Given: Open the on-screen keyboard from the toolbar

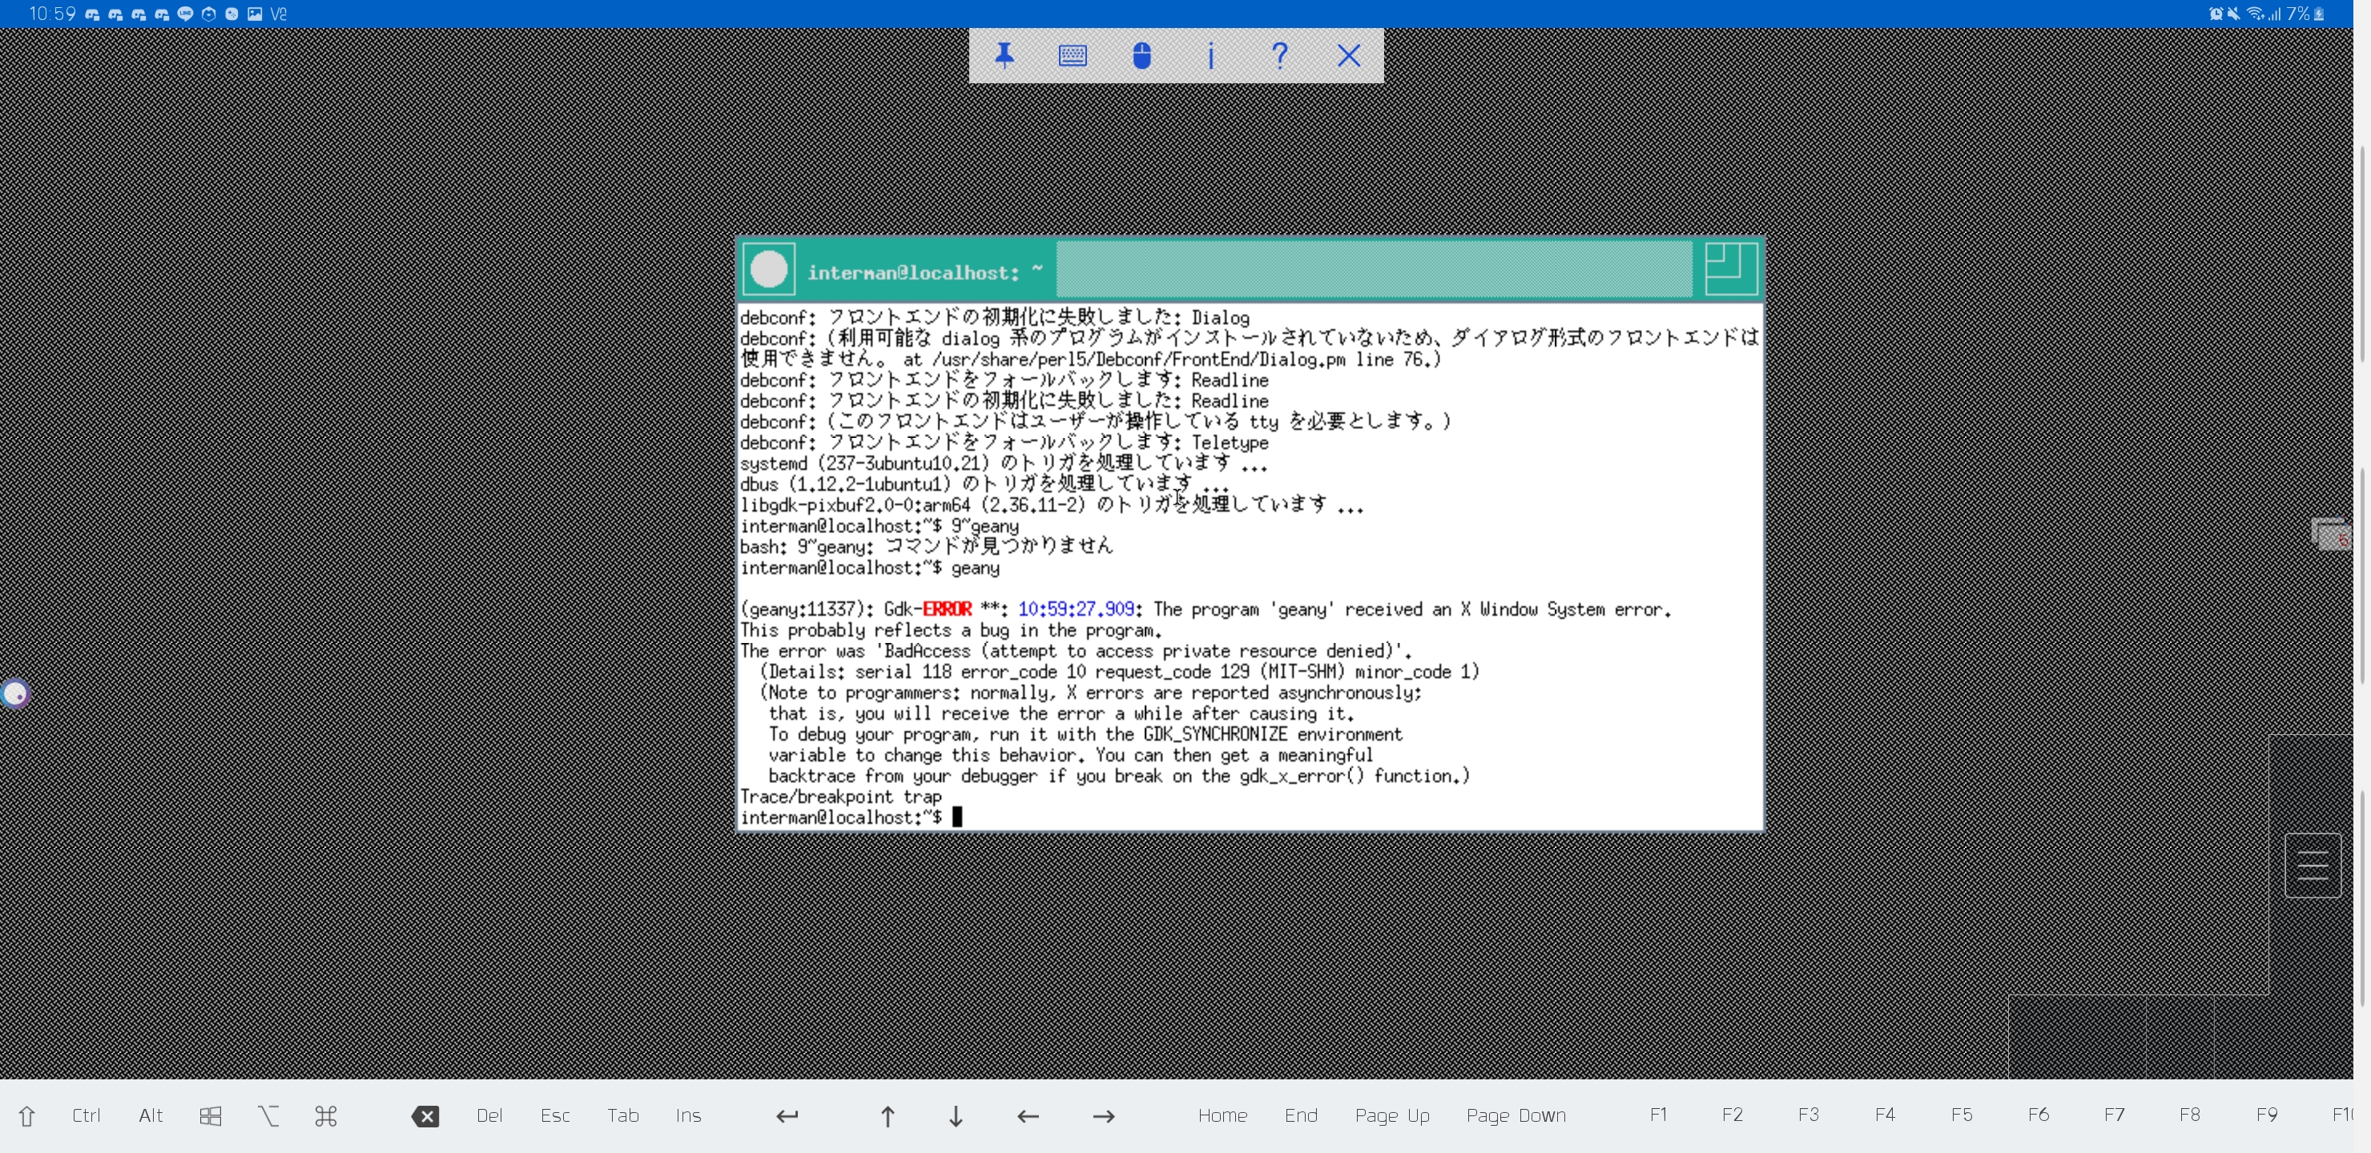Looking at the screenshot, I should 1073,56.
